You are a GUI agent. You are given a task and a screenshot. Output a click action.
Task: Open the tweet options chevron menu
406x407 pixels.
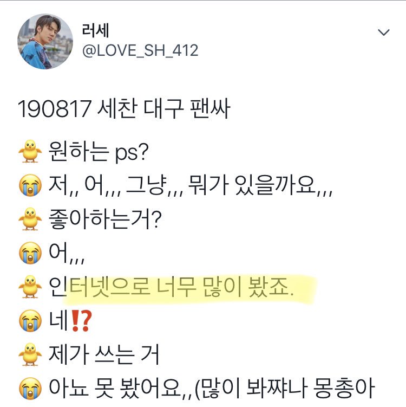pos(383,33)
